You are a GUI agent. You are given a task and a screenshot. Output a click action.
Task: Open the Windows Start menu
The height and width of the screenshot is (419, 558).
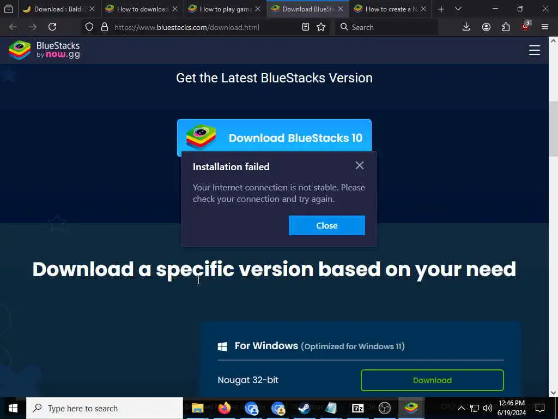click(13, 408)
